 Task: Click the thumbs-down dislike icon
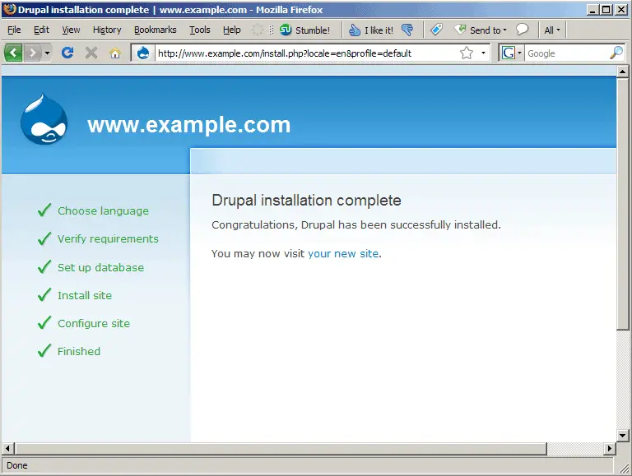(407, 30)
